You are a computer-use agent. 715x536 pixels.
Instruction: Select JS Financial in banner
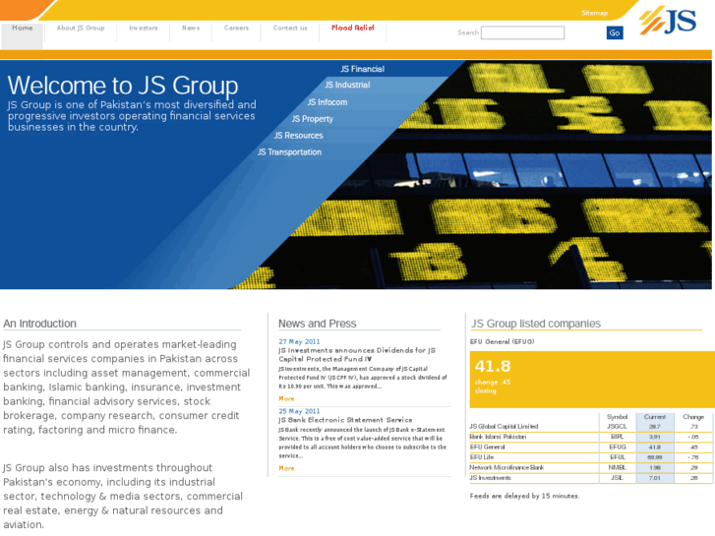pos(363,69)
